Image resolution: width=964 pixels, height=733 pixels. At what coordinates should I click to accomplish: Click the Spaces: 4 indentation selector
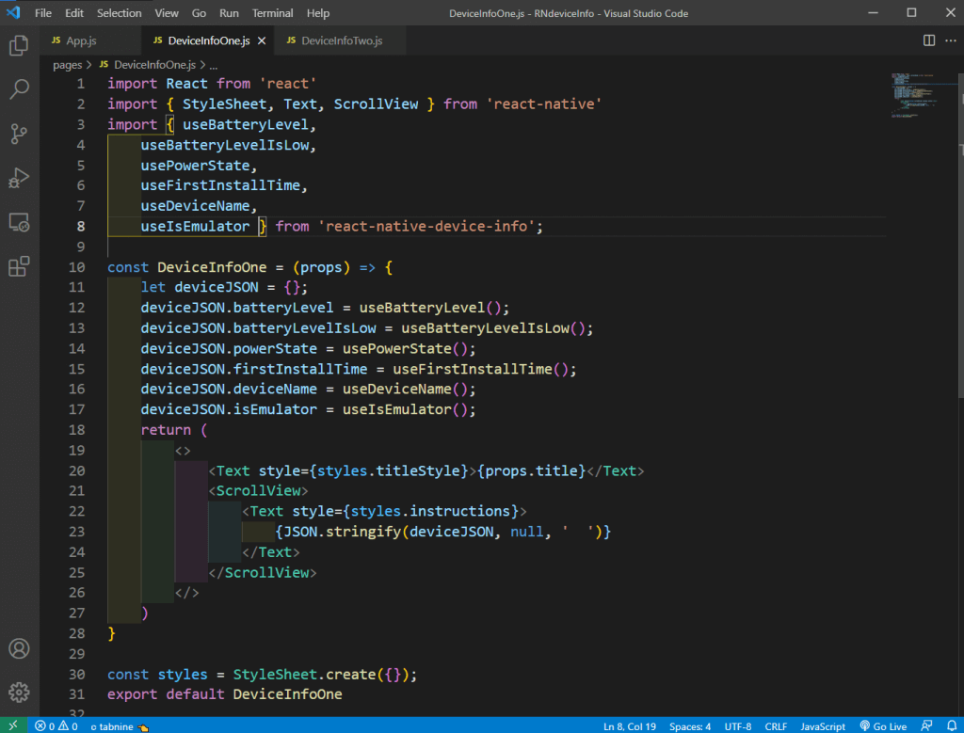(690, 726)
